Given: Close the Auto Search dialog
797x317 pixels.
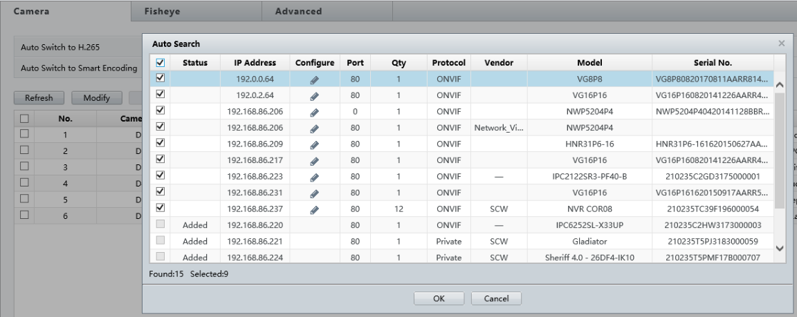Looking at the screenshot, I should [781, 44].
